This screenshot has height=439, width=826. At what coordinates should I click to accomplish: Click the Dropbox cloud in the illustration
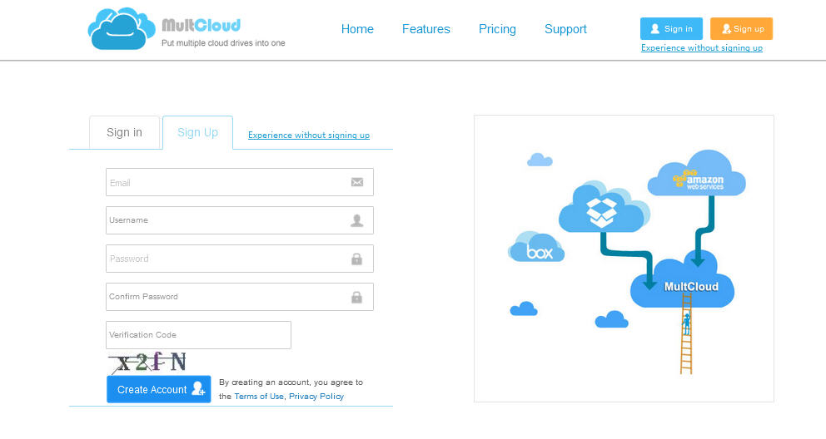(604, 207)
